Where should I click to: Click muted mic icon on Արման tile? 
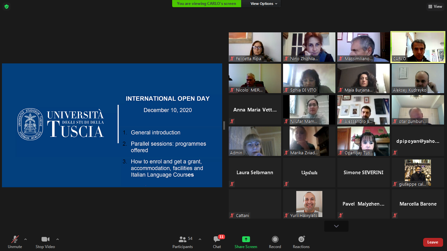click(286, 184)
